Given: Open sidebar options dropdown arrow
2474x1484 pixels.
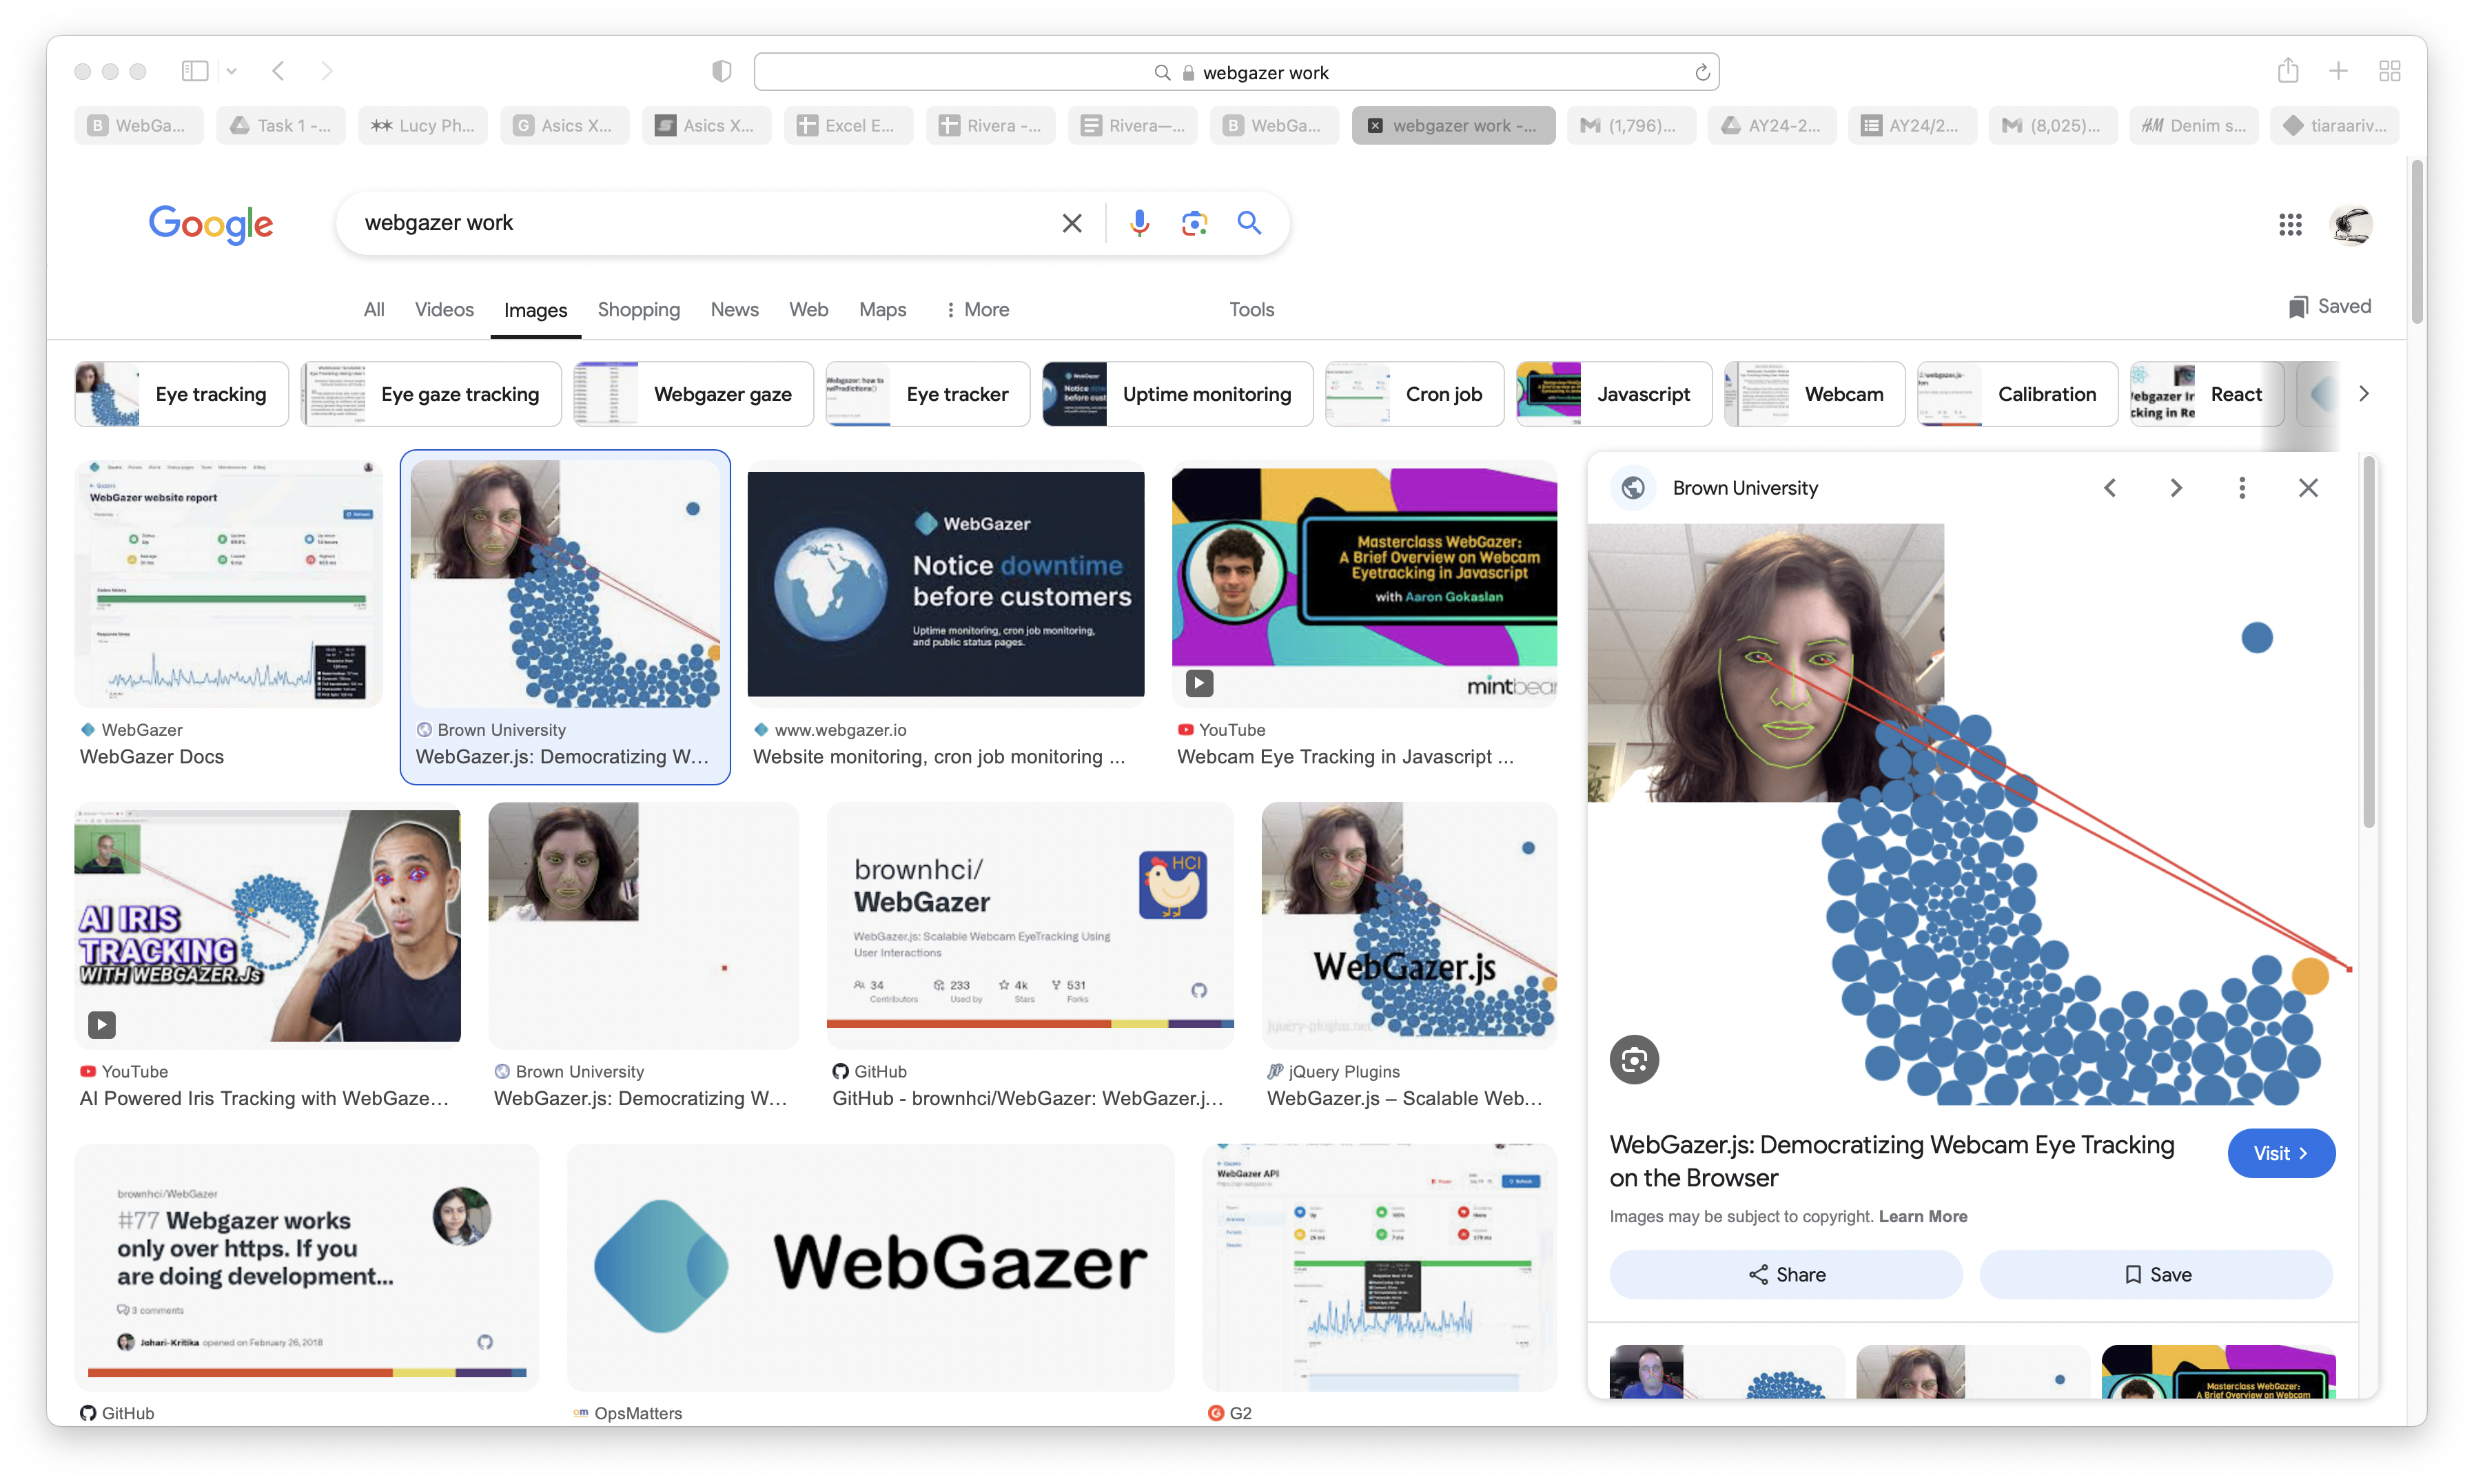Looking at the screenshot, I should pyautogui.click(x=232, y=71).
